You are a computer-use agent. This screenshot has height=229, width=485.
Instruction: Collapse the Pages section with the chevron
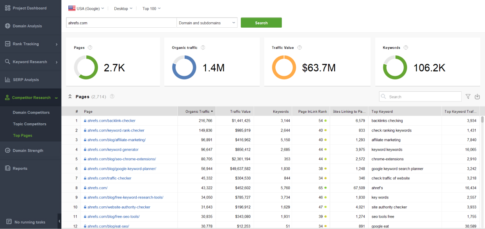click(70, 97)
